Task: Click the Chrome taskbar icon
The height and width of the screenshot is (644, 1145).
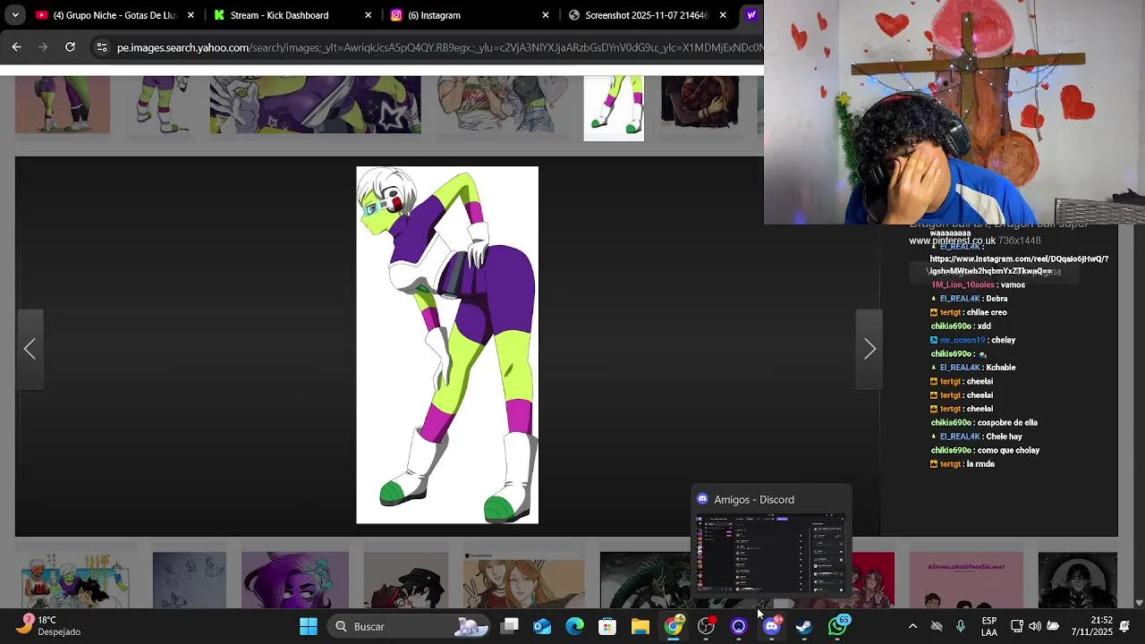Action: click(x=673, y=626)
